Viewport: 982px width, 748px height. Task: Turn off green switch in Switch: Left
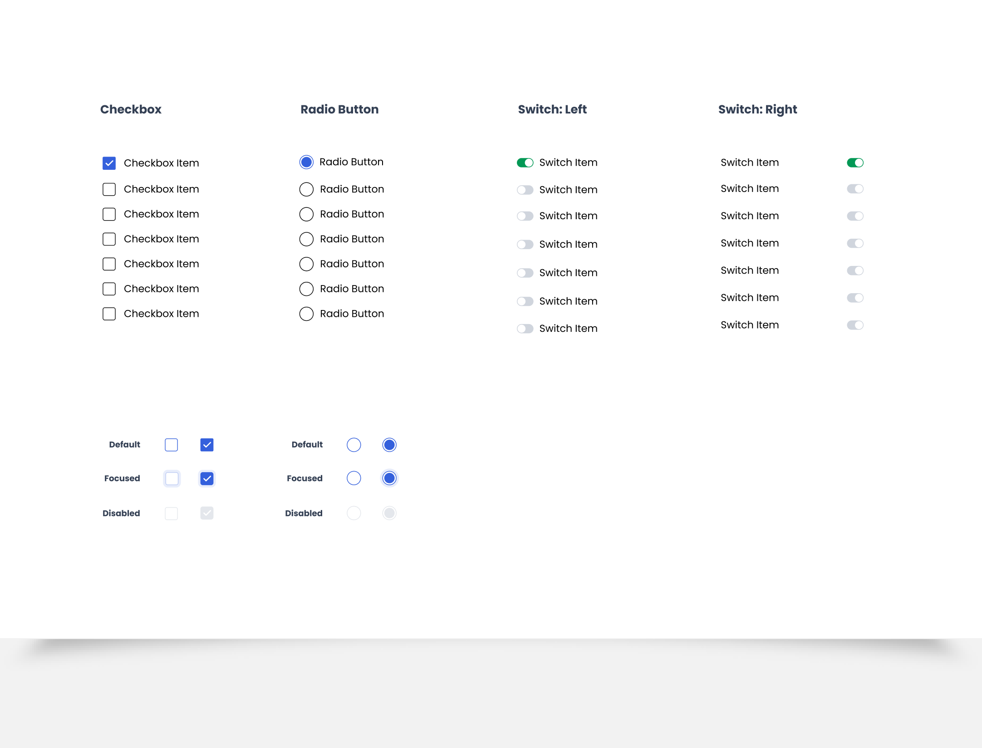(x=525, y=163)
